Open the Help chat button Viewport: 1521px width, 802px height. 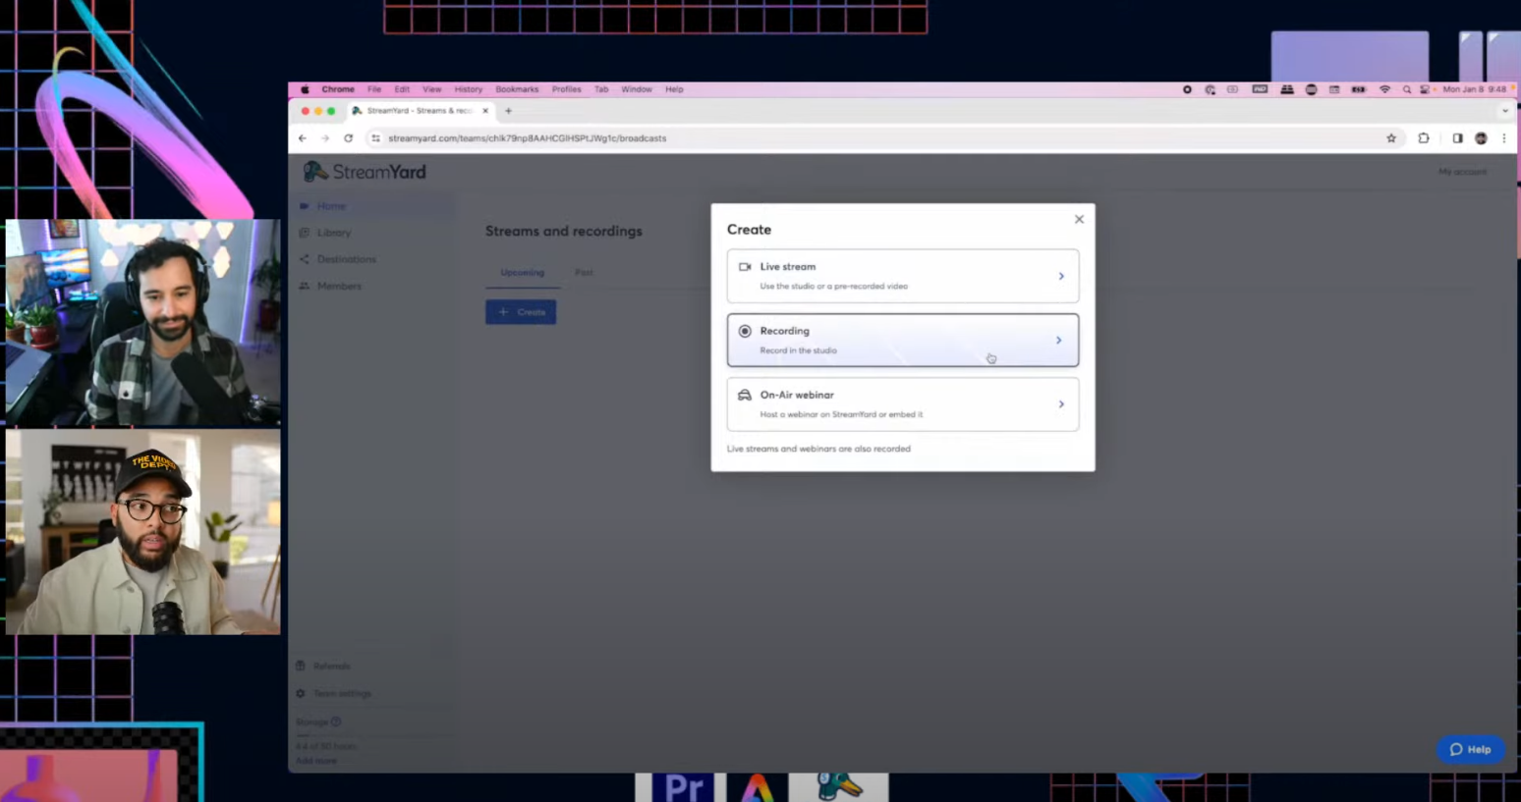point(1470,749)
